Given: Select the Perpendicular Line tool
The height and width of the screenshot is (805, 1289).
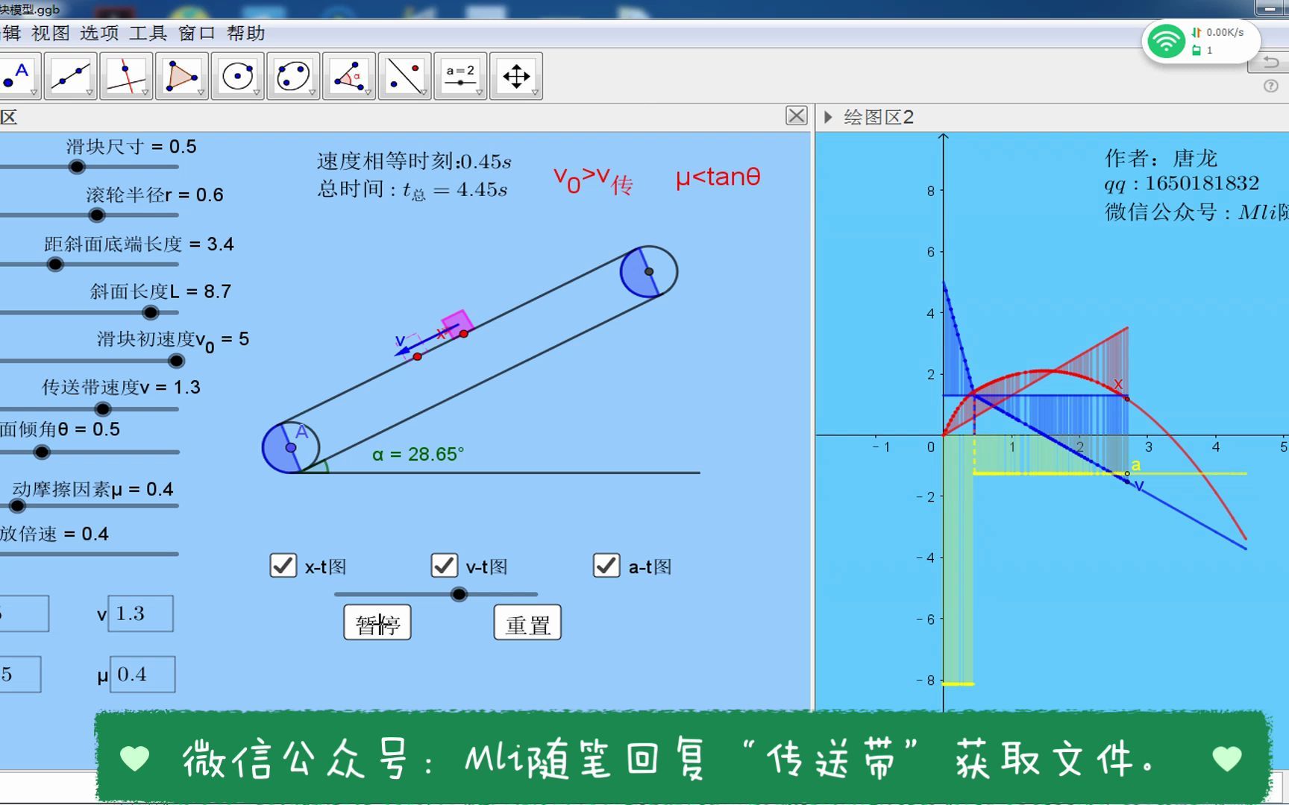Looking at the screenshot, I should (127, 75).
